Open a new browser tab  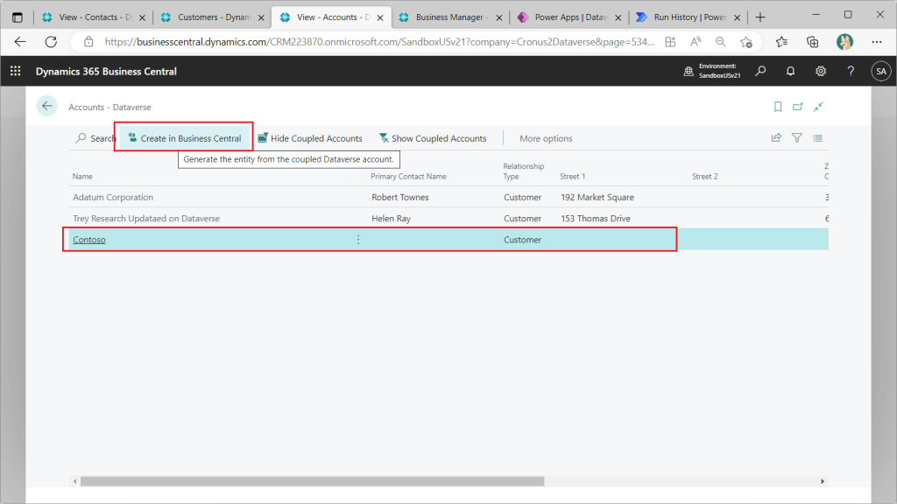pos(760,17)
